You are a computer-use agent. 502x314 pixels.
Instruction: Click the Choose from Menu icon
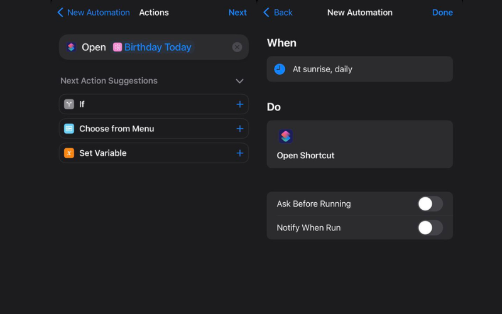point(69,129)
